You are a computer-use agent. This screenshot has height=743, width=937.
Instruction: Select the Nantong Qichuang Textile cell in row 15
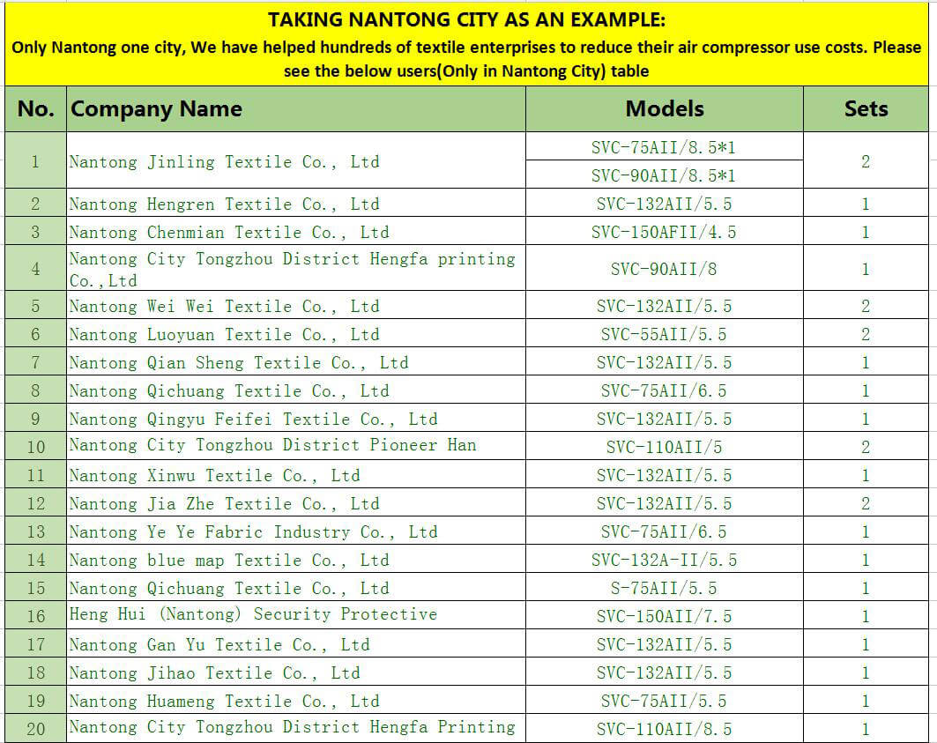click(x=296, y=587)
